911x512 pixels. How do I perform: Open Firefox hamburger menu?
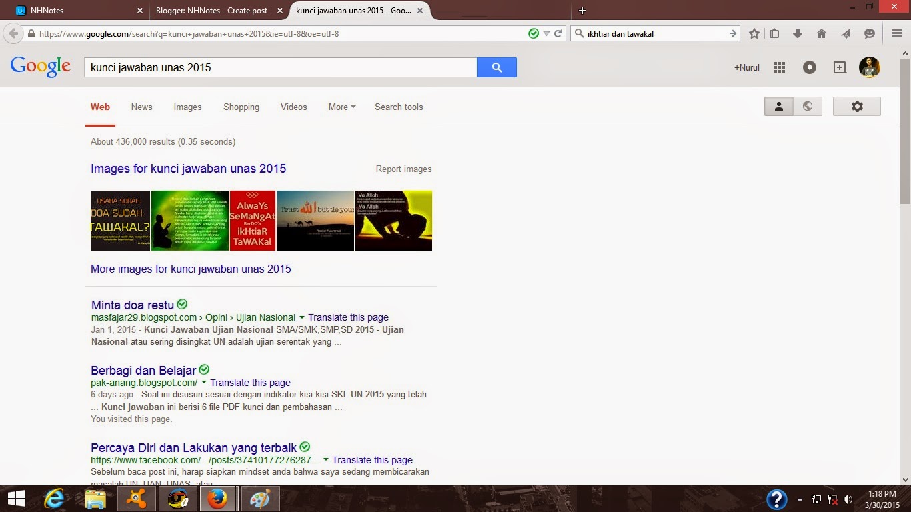tap(897, 33)
